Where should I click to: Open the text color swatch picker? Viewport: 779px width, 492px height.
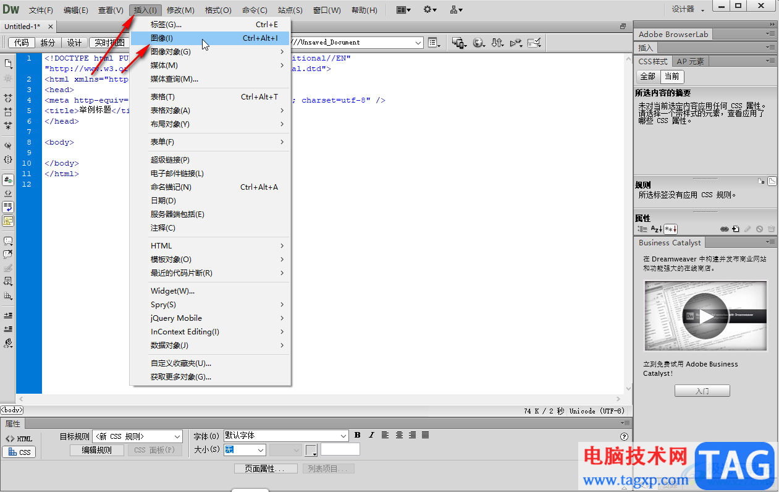311,450
